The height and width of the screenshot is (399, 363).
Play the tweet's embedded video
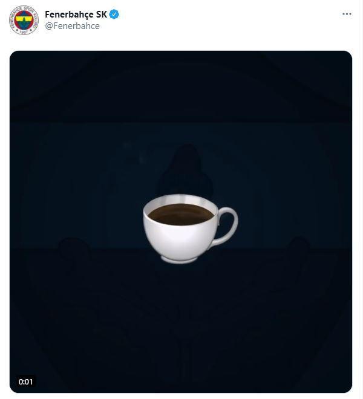(x=181, y=221)
